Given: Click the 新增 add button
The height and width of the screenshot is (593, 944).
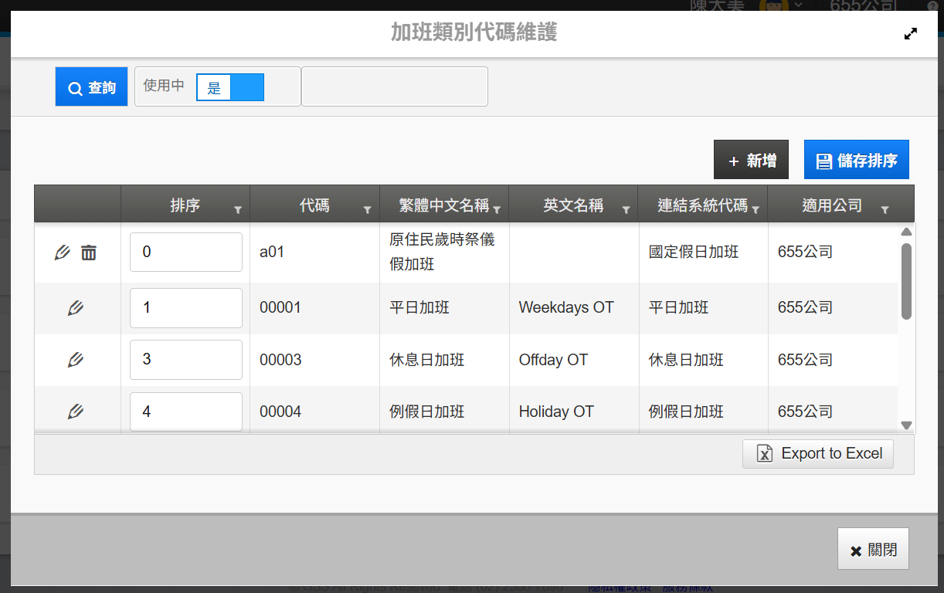Looking at the screenshot, I should point(751,160).
